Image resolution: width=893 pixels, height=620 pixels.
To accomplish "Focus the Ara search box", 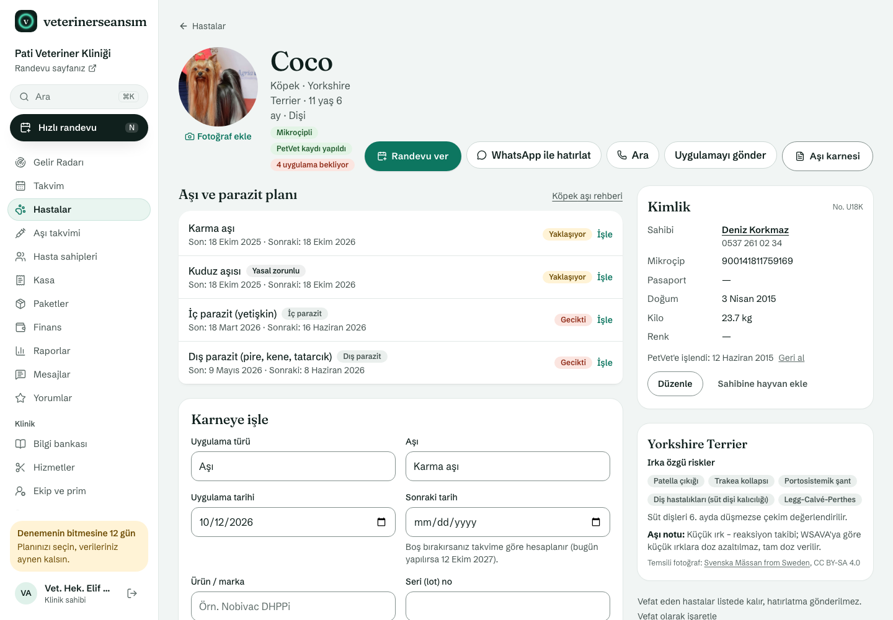I will 79,97.
